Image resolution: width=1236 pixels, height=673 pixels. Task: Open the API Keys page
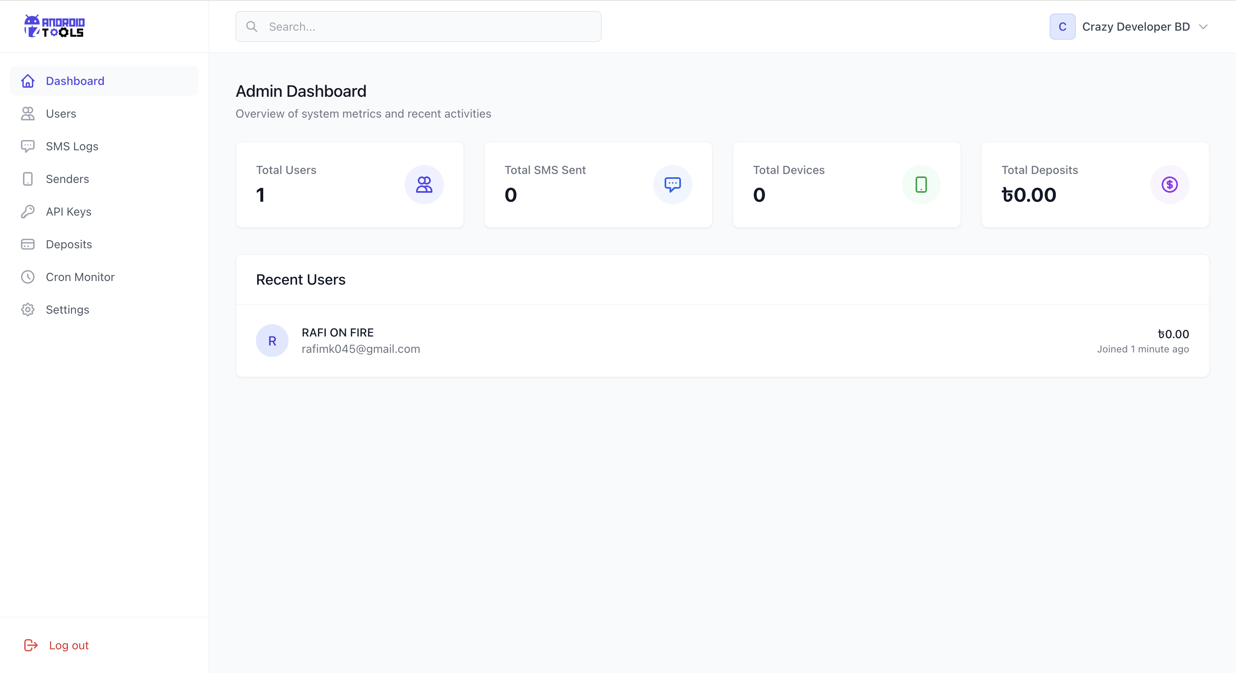pyautogui.click(x=104, y=212)
